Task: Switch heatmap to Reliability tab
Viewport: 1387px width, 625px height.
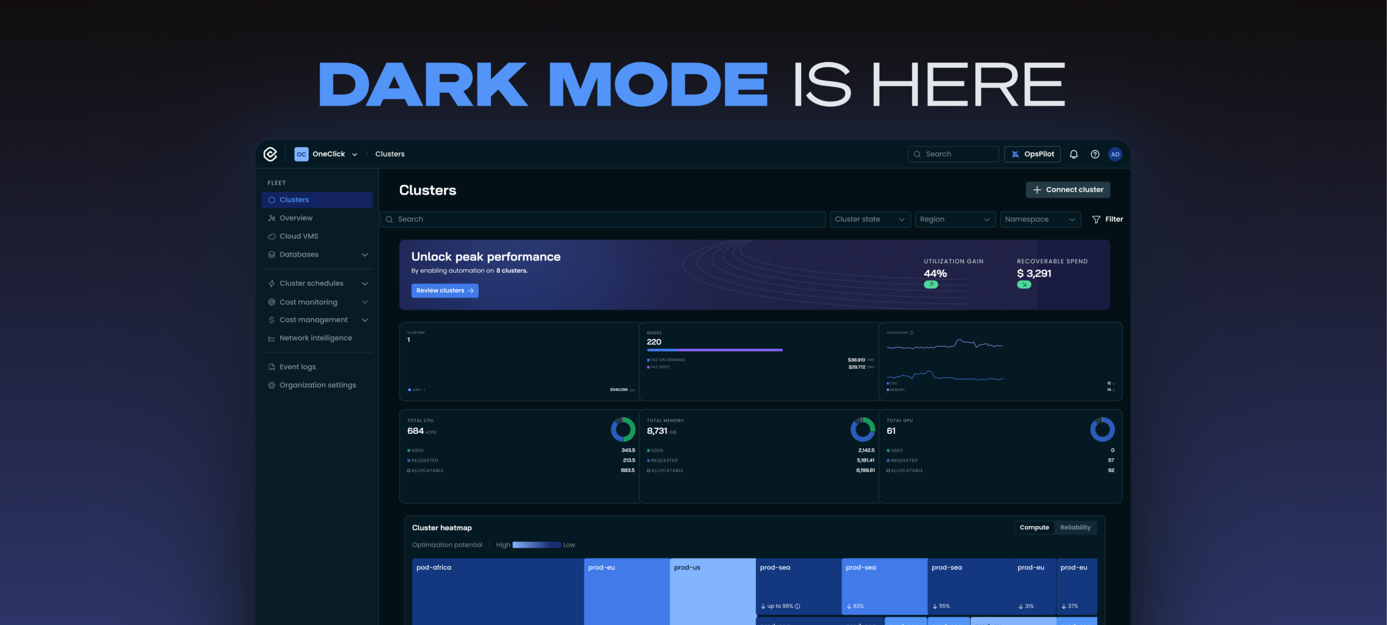Action: (1075, 528)
